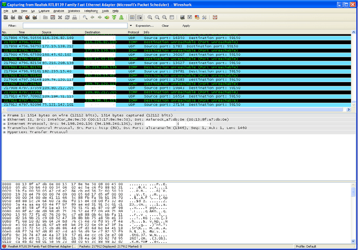
Task: Expand the Ethernet II details
Action: pos(4,120)
